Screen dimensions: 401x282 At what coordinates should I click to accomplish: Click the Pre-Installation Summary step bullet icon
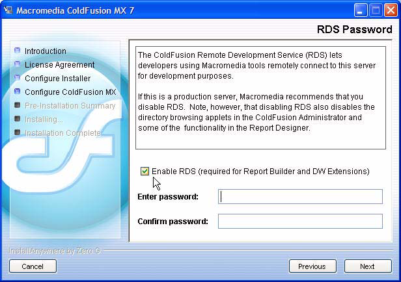point(18,105)
